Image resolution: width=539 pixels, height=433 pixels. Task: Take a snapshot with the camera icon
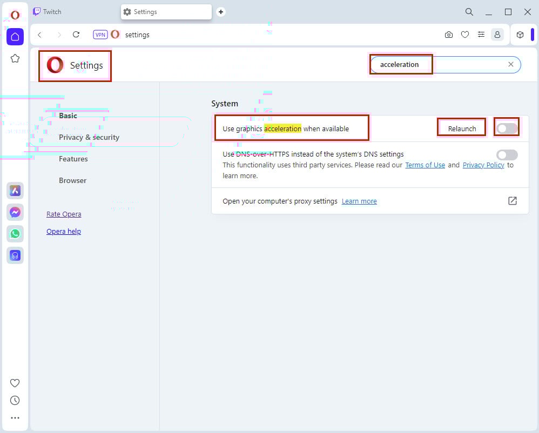click(449, 35)
